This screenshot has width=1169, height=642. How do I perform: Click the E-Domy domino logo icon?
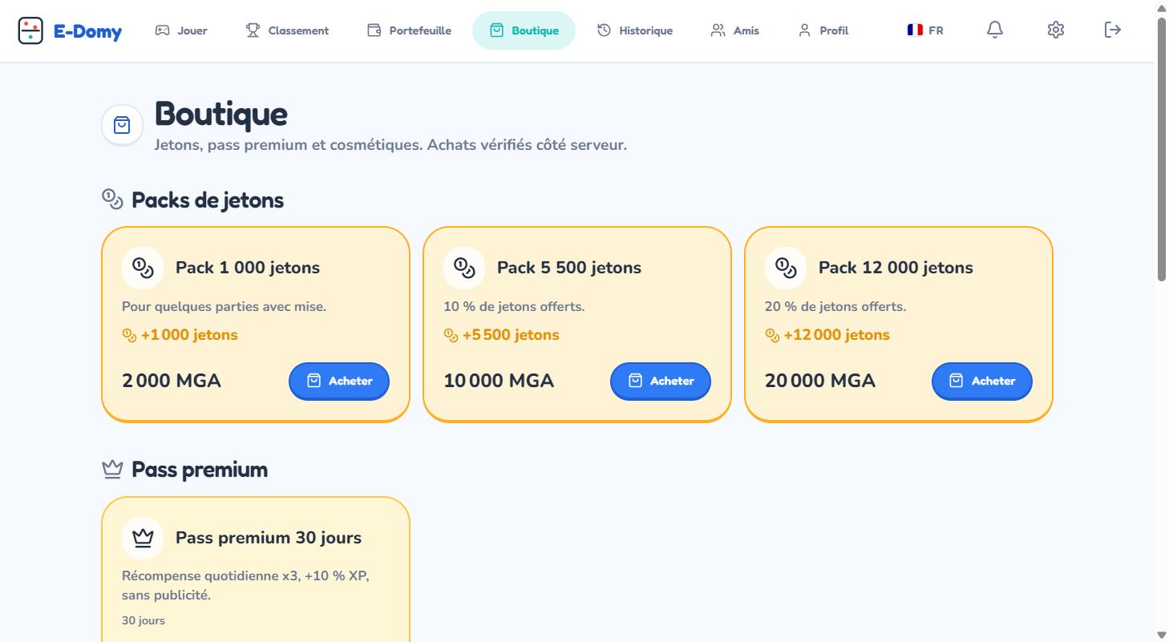point(30,30)
